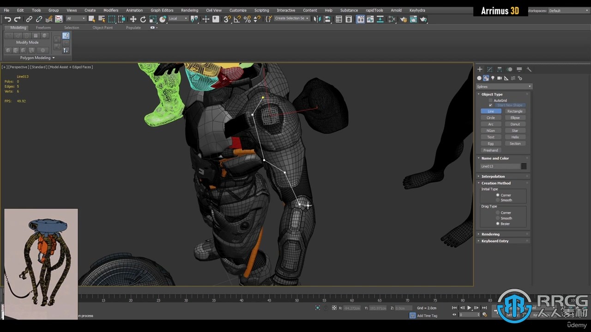This screenshot has height=332, width=591.
Task: Click the Play Animation button
Action: click(x=469, y=308)
